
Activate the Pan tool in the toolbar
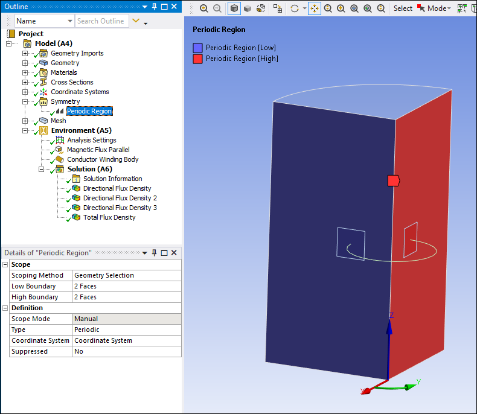pyautogui.click(x=315, y=8)
